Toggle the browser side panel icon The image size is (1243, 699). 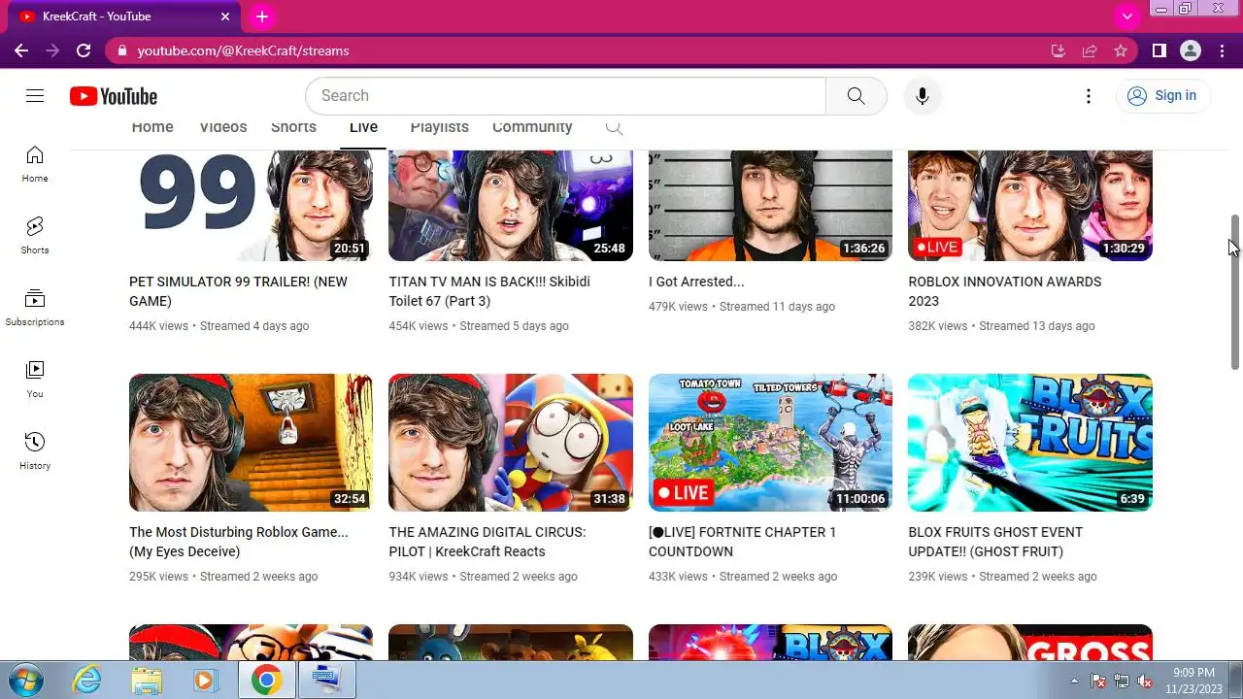(1159, 50)
